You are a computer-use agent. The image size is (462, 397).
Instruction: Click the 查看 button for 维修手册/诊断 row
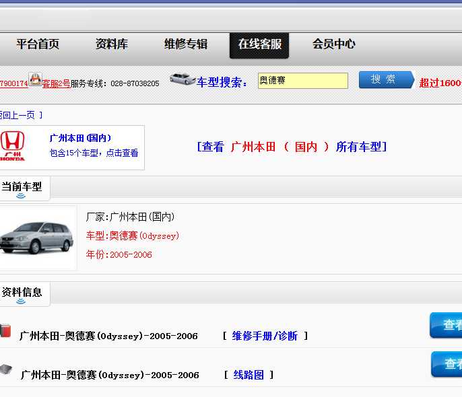[x=446, y=325]
